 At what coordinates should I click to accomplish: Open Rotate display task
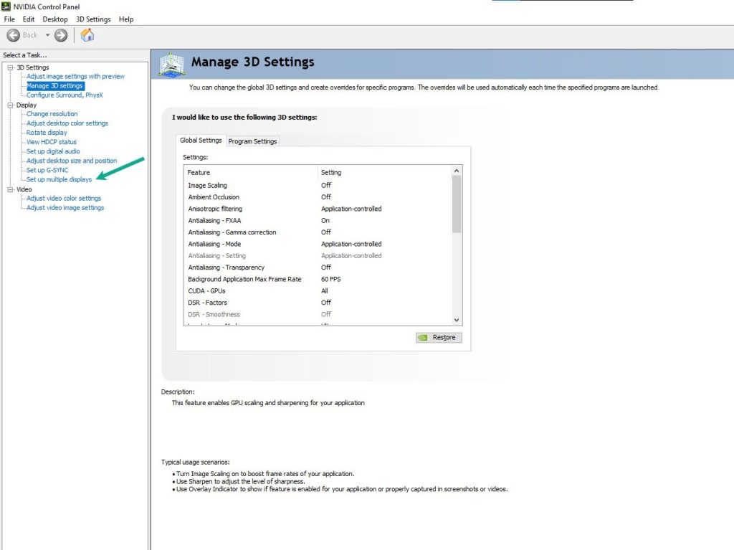(x=47, y=133)
